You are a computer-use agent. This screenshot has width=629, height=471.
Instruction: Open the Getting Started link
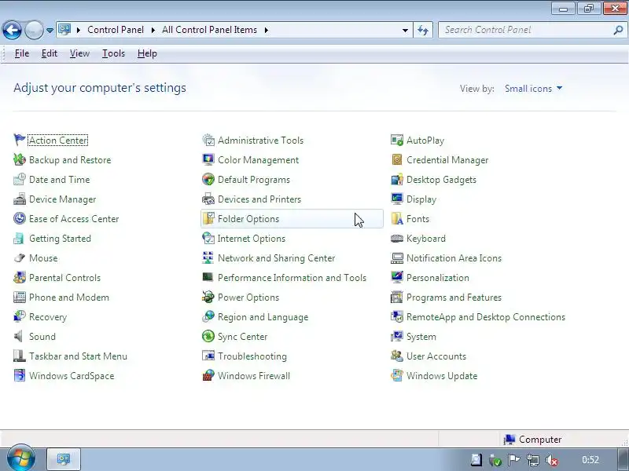point(61,239)
